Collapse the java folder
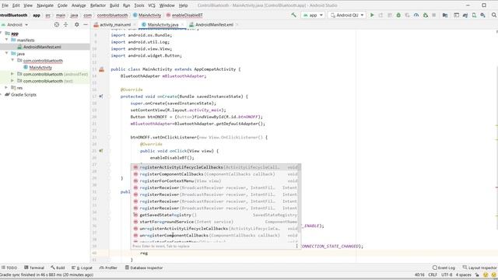Viewport: 498px width, 280px height. [x=7, y=54]
